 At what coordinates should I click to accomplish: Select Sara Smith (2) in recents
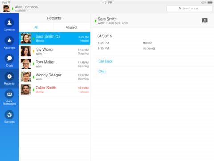coord(54,38)
